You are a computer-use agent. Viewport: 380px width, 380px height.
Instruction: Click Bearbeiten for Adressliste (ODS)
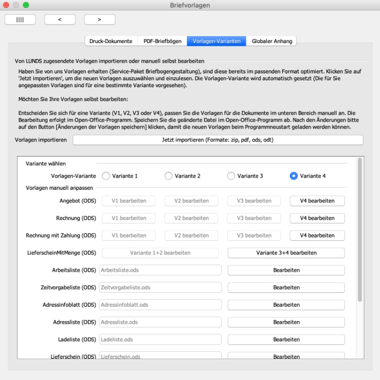286,322
